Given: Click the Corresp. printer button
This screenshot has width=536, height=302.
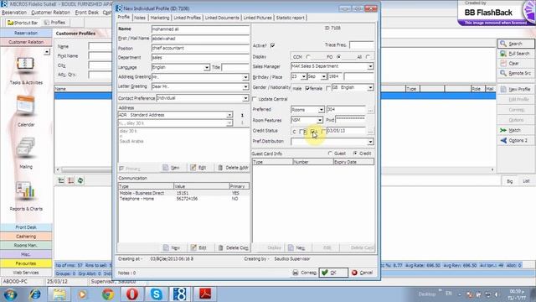Looking at the screenshot, I should click(305, 273).
